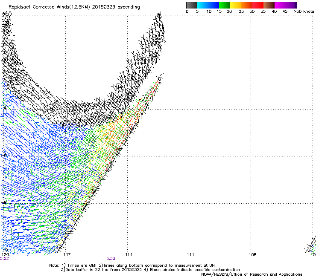Screen dimensions: 316x277
Task: Click the red 30-35 knots legend swatch
Action: (258, 5)
